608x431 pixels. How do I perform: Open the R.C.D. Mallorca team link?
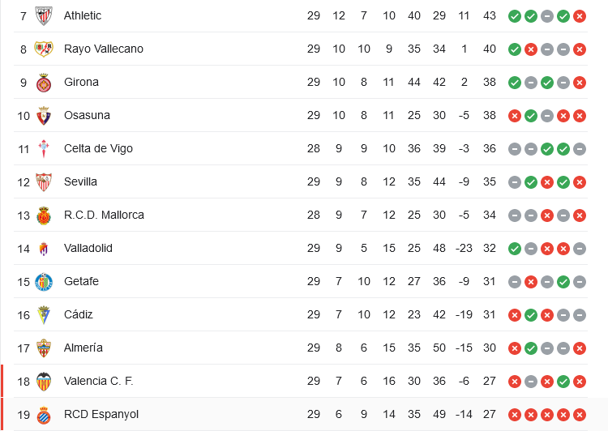[x=104, y=215]
